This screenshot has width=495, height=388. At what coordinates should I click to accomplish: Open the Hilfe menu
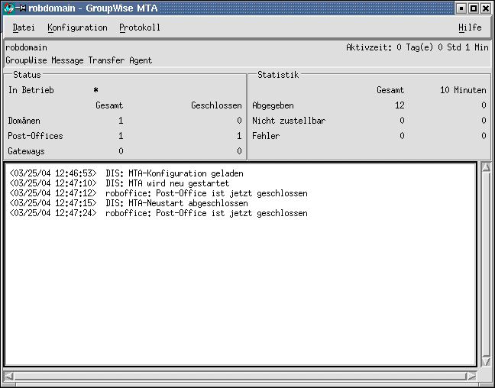pyautogui.click(x=470, y=27)
